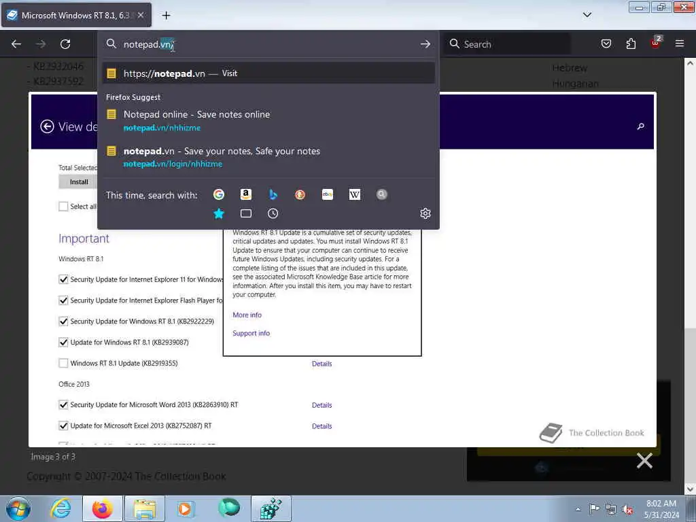Open media player from the taskbar
696x522 pixels.
(x=186, y=508)
